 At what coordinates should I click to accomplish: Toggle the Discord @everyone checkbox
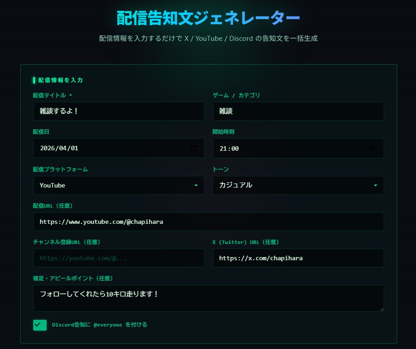click(40, 325)
